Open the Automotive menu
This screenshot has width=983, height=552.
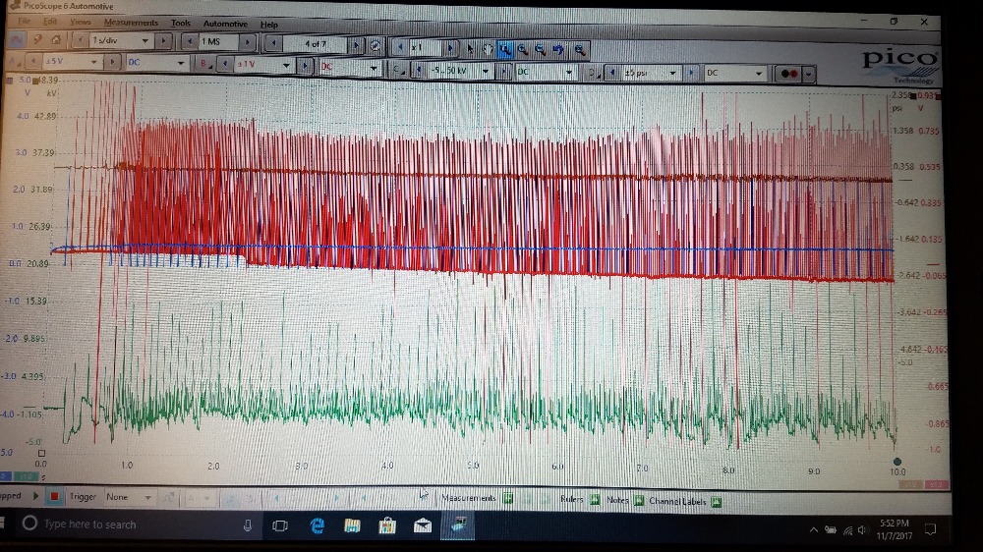tap(225, 23)
